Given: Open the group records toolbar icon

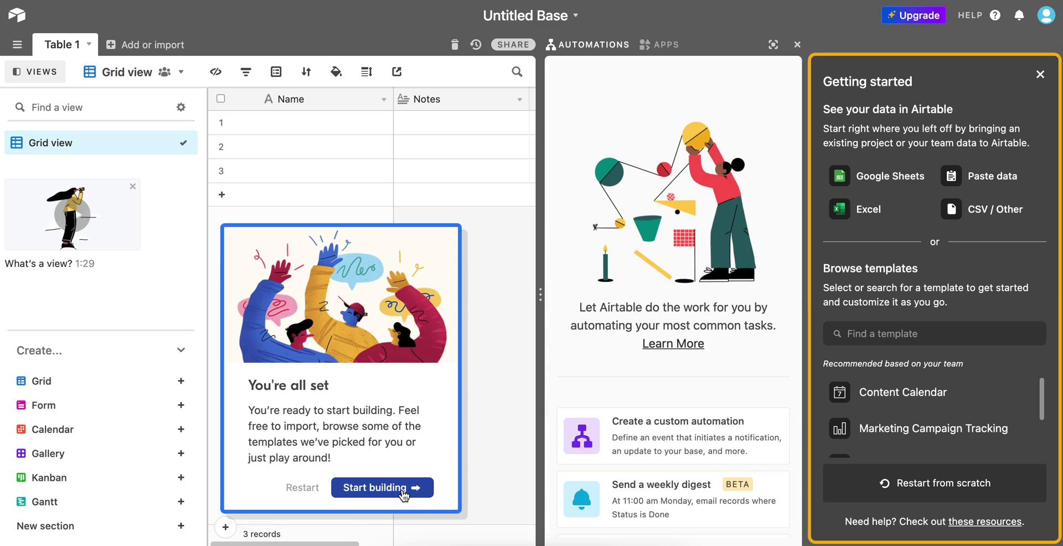Looking at the screenshot, I should click(x=276, y=71).
